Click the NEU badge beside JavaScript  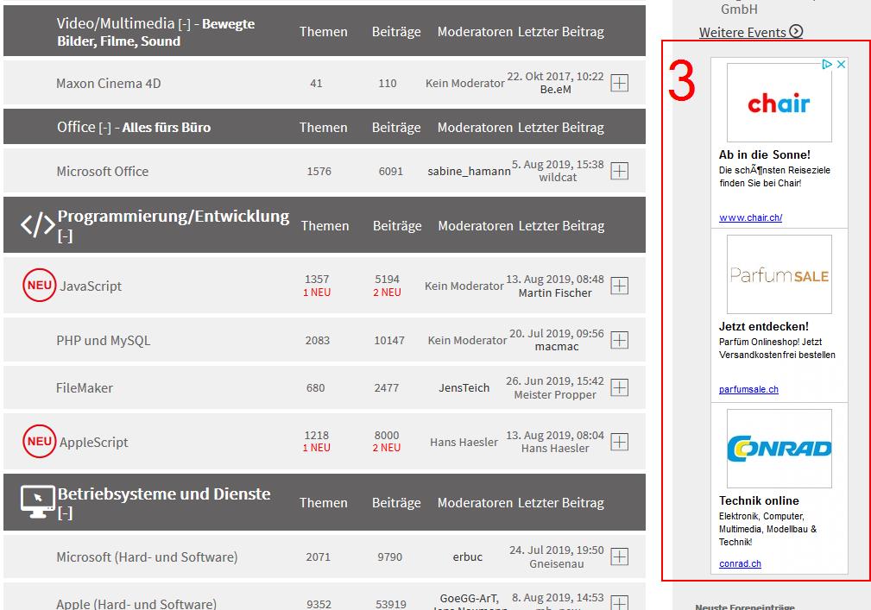(x=40, y=286)
